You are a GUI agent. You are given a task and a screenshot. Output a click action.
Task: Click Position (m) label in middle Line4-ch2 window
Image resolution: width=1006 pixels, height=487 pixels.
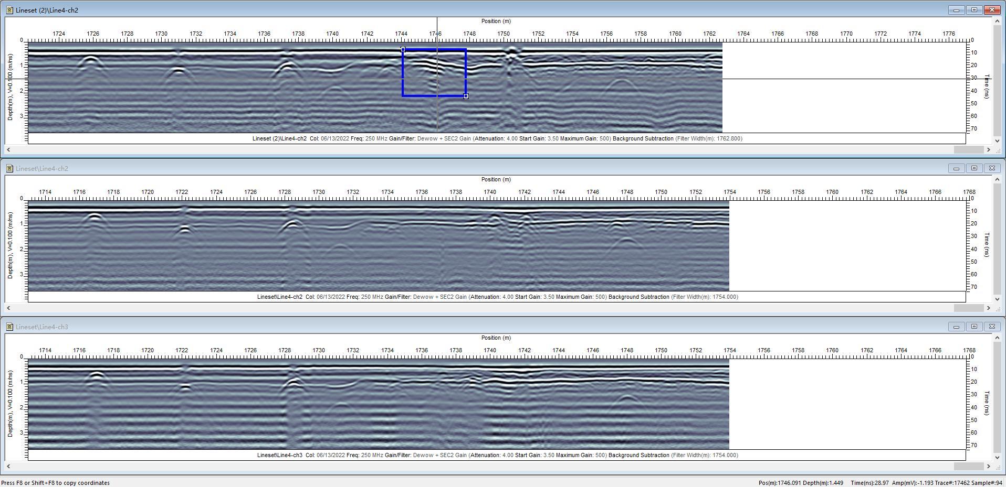click(496, 179)
